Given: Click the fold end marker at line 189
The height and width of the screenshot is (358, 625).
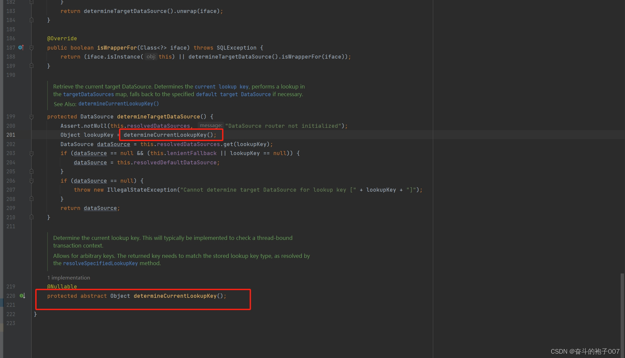Looking at the screenshot, I should click(32, 66).
